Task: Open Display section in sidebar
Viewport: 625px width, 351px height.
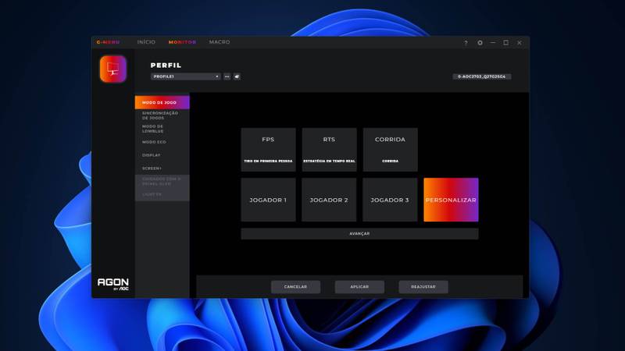Action: [162, 154]
